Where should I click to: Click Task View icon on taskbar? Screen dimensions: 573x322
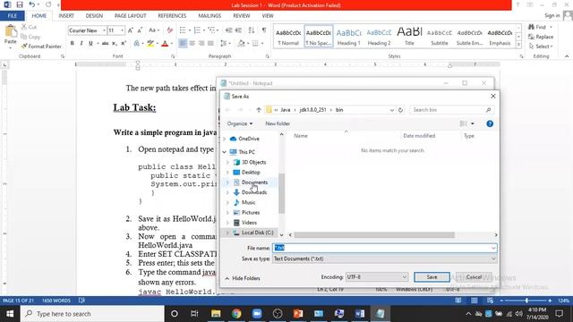point(194,314)
